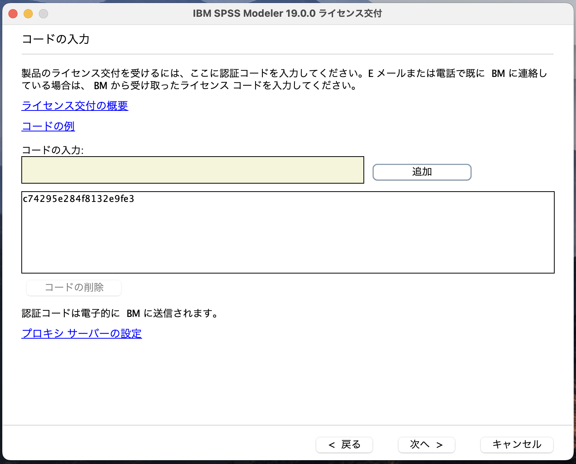Select code c74295e284f8132e9fe3 in list
The height and width of the screenshot is (464, 576).
(78, 199)
